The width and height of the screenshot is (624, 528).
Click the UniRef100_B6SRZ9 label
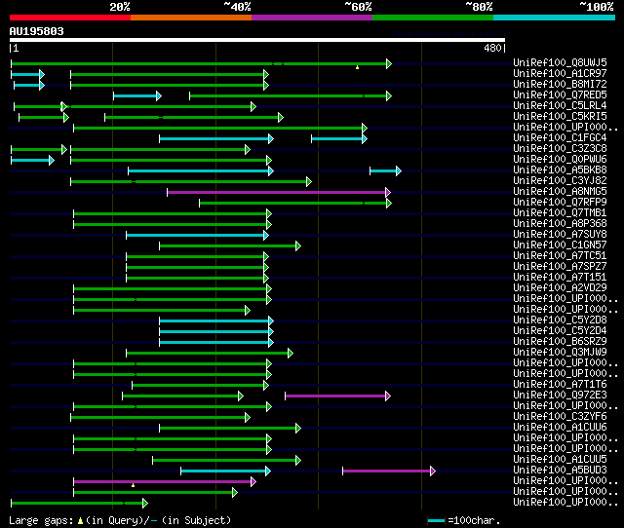pyautogui.click(x=560, y=342)
